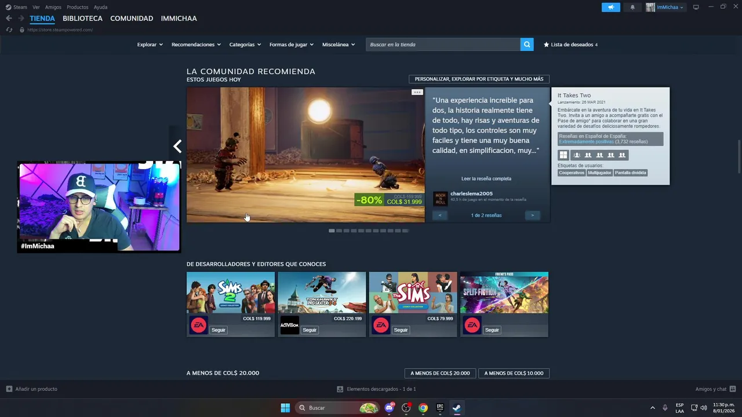Open the Tony Hawk's Pro Skater thumbnail
The height and width of the screenshot is (417, 742).
pos(322,292)
